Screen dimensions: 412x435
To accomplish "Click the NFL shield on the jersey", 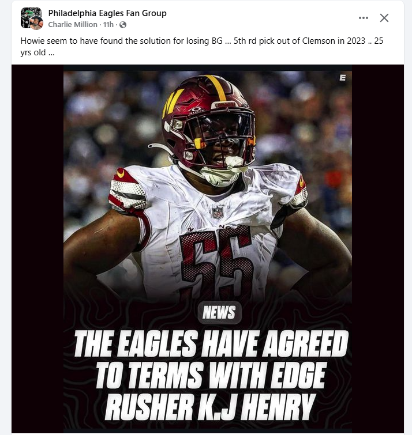I will tap(218, 213).
